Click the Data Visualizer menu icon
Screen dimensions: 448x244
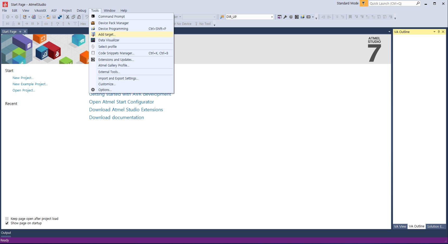[93, 40]
